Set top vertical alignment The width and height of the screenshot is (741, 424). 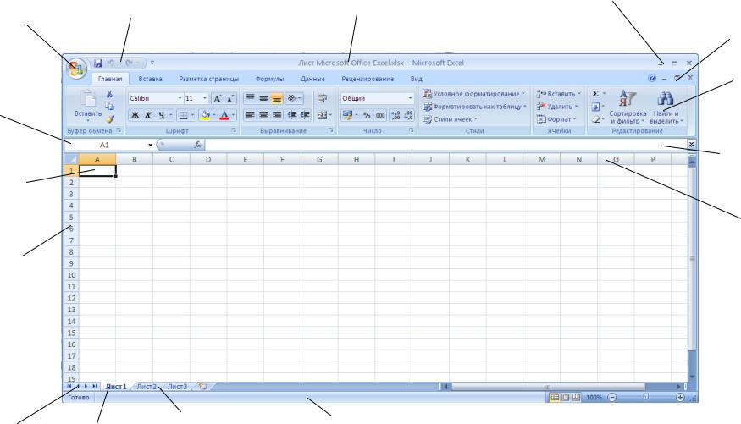tap(251, 98)
